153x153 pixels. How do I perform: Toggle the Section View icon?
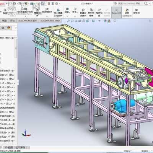(x=80, y=21)
